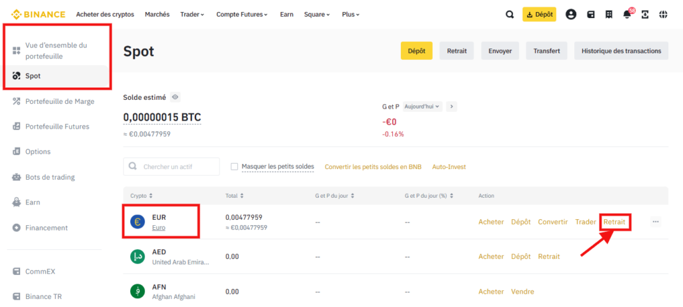Click the AED coin icon

click(x=137, y=256)
